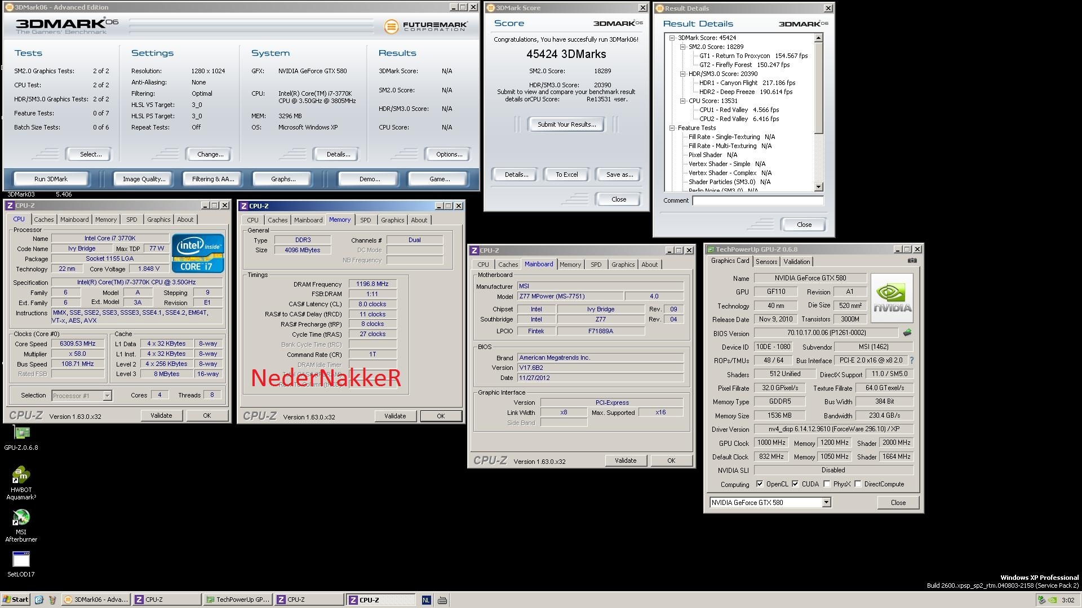Click the To Excel button

(x=567, y=175)
